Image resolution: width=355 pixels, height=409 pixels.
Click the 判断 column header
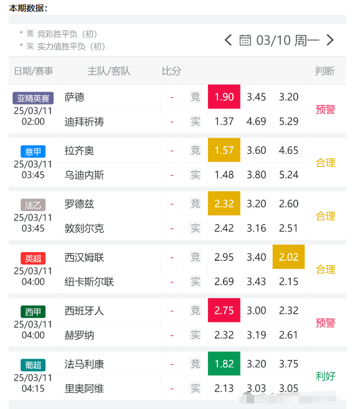coord(324,71)
